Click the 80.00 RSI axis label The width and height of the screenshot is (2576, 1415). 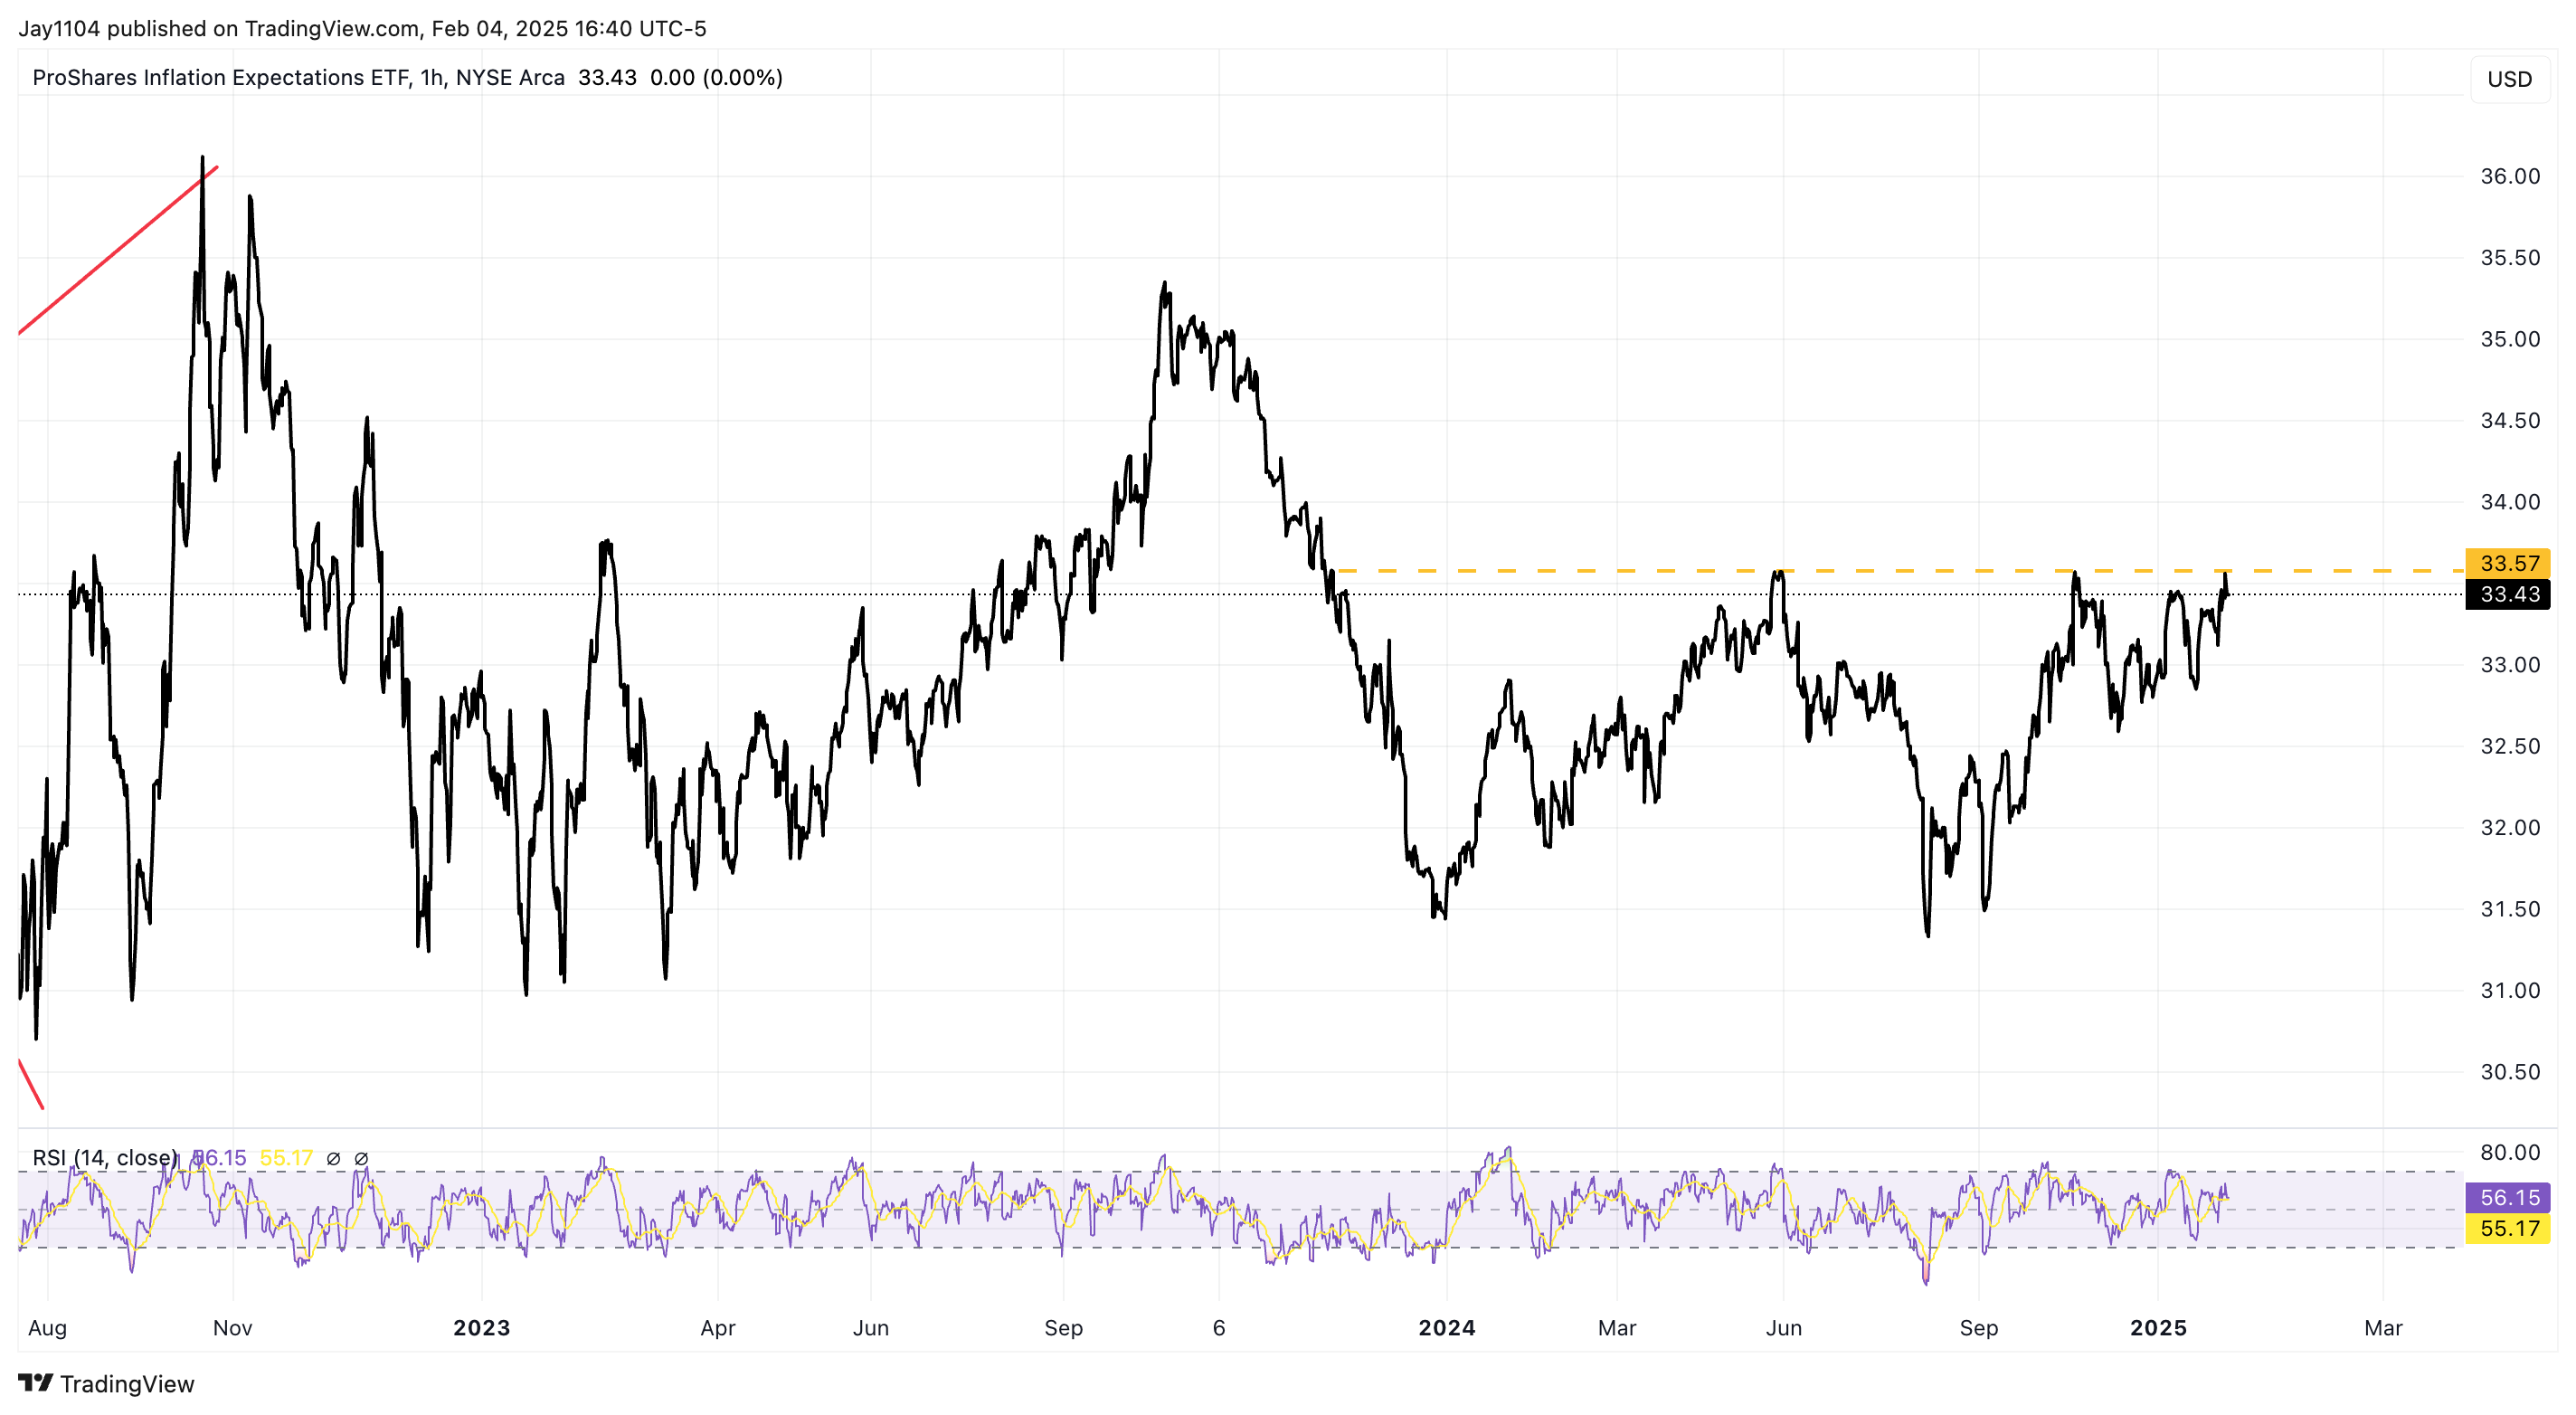coord(2509,1153)
